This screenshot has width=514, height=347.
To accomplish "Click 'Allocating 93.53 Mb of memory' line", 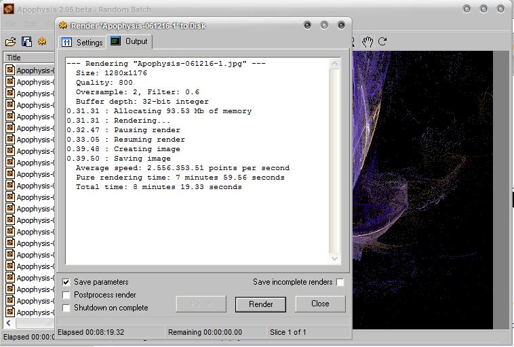I will coord(159,111).
